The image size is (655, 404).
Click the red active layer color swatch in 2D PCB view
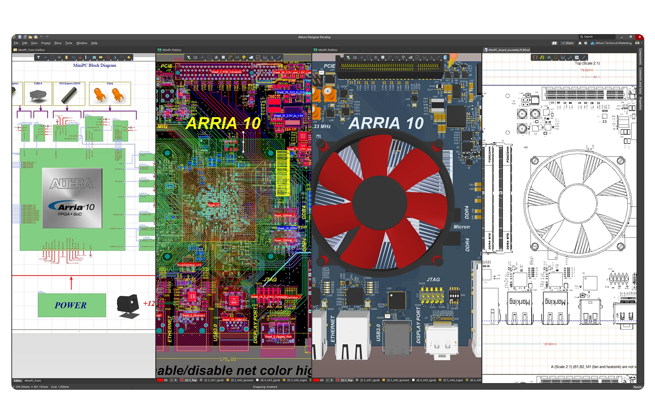click(x=159, y=380)
